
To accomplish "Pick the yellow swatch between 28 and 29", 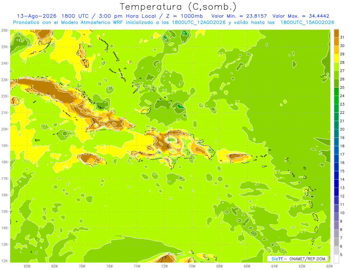I will (x=336, y=58).
